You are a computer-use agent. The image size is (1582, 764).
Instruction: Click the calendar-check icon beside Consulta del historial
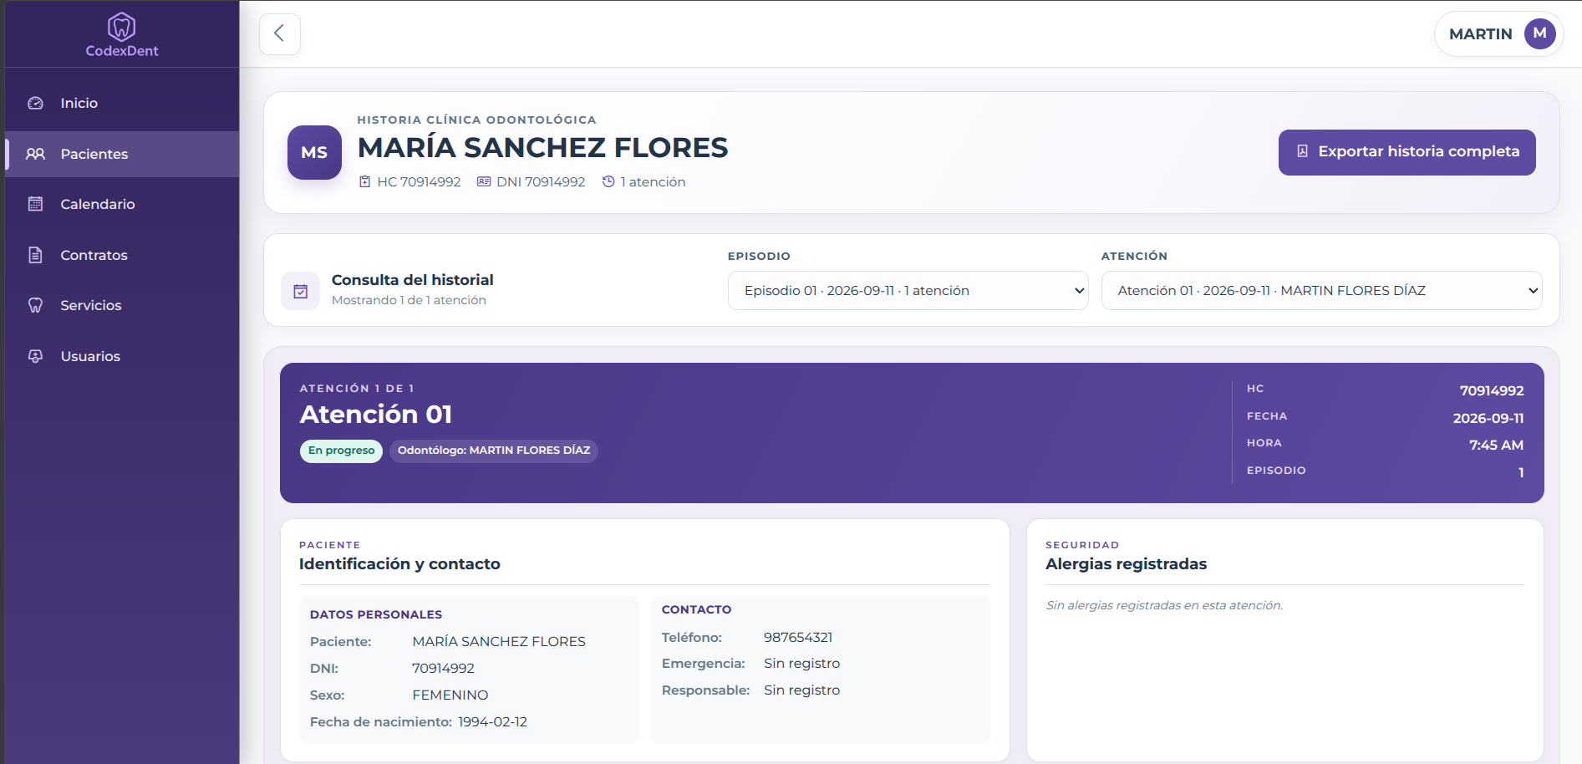point(300,291)
